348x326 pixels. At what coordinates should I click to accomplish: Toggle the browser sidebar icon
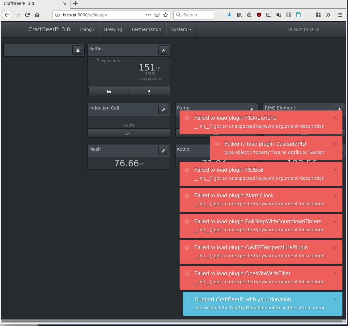coord(269,15)
